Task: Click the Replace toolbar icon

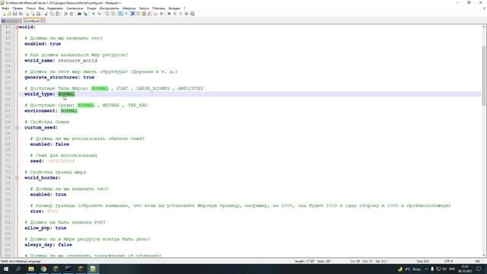Action: [x=85, y=14]
